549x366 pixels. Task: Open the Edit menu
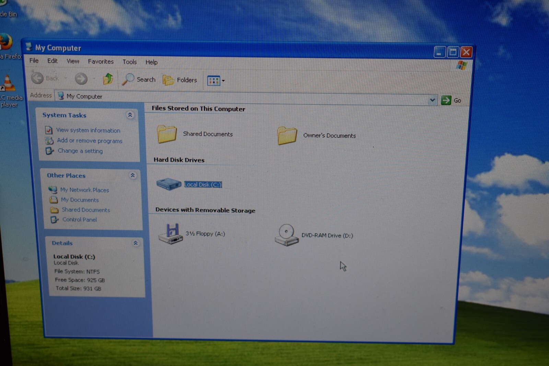tap(52, 61)
